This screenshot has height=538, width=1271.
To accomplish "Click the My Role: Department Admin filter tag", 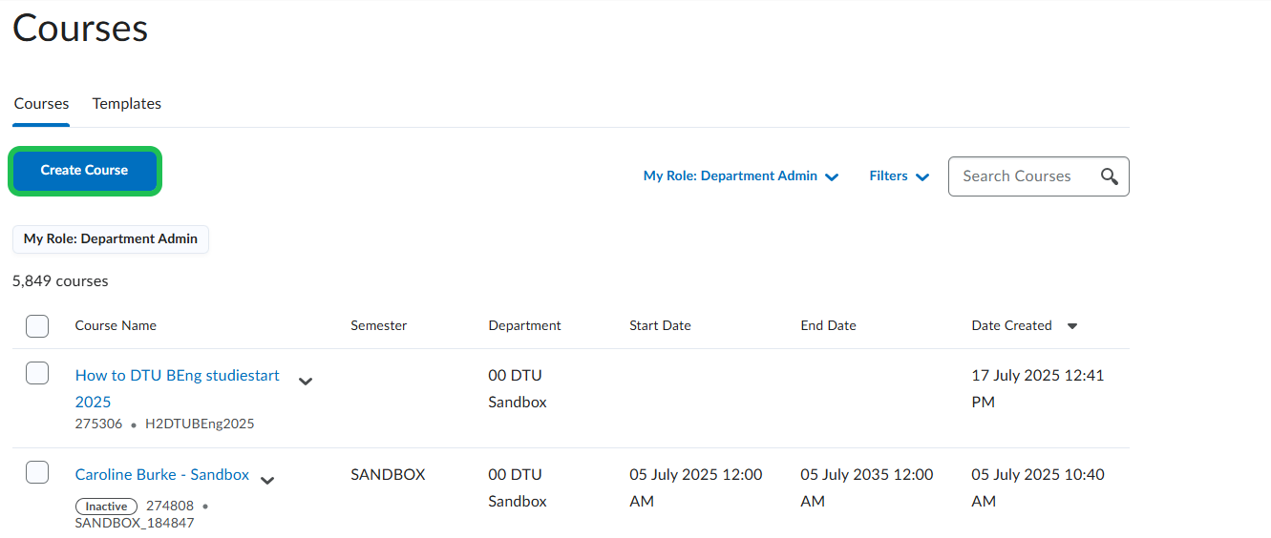I will pyautogui.click(x=110, y=239).
